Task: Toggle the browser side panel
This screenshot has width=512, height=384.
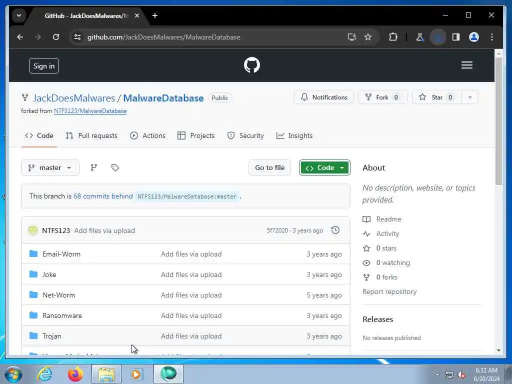Action: 456,37
